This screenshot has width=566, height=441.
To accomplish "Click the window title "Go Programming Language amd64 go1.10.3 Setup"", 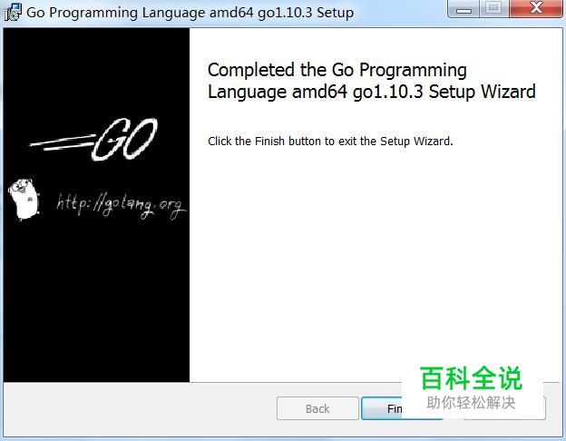I will point(190,13).
